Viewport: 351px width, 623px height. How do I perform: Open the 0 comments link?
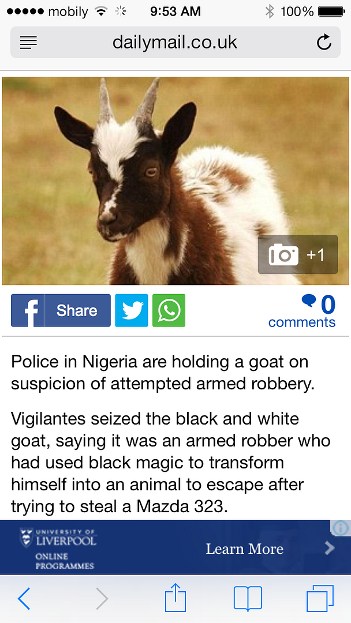[x=302, y=311]
